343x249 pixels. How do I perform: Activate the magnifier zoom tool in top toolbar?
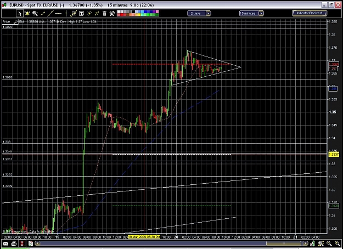point(35,14)
